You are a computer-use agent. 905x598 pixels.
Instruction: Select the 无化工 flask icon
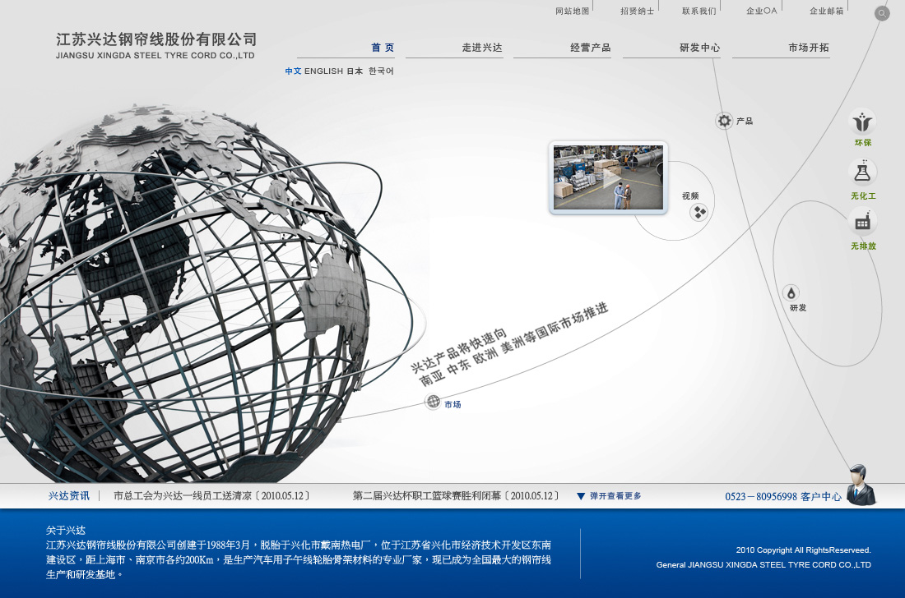pyautogui.click(x=862, y=172)
